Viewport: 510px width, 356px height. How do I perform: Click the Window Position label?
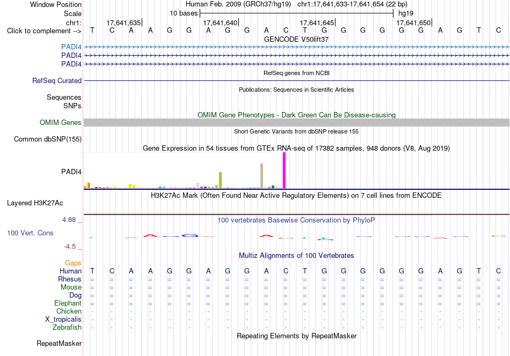click(56, 4)
